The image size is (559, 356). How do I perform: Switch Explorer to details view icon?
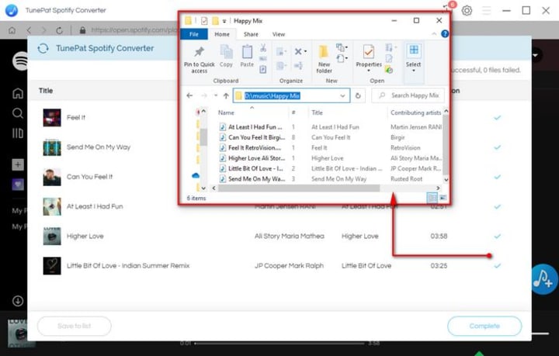coord(432,198)
